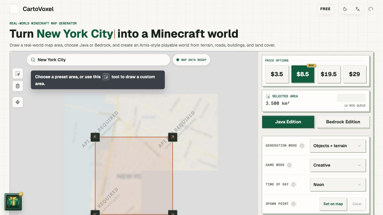The width and height of the screenshot is (383, 215).
Task: Click the CartoVoxel logo square
Action: [14, 9]
